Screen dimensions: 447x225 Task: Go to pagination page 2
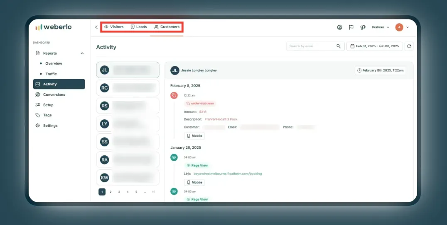pyautogui.click(x=111, y=192)
